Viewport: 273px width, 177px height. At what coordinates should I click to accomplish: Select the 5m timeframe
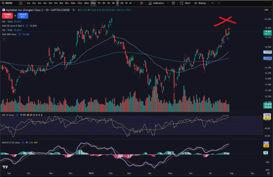click(50, 3)
